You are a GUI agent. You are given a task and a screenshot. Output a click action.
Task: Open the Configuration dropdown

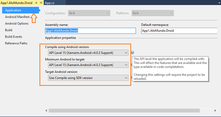(x=89, y=13)
